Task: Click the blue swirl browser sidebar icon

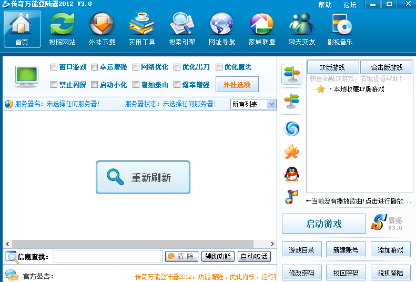Action: click(291, 129)
